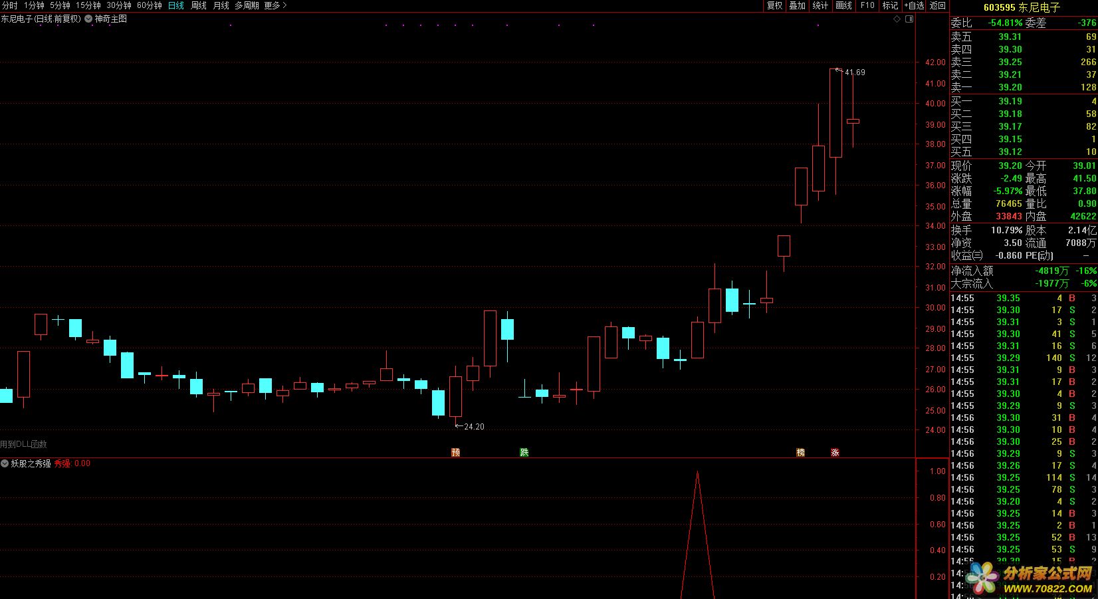Open the 统计 statistics tool
The image size is (1098, 599).
click(820, 5)
